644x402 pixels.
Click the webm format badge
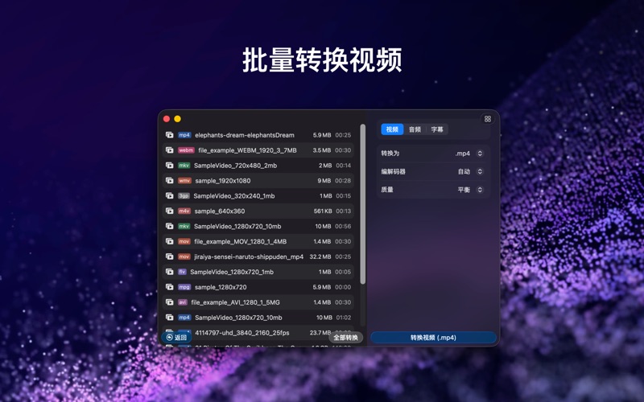[186, 150]
